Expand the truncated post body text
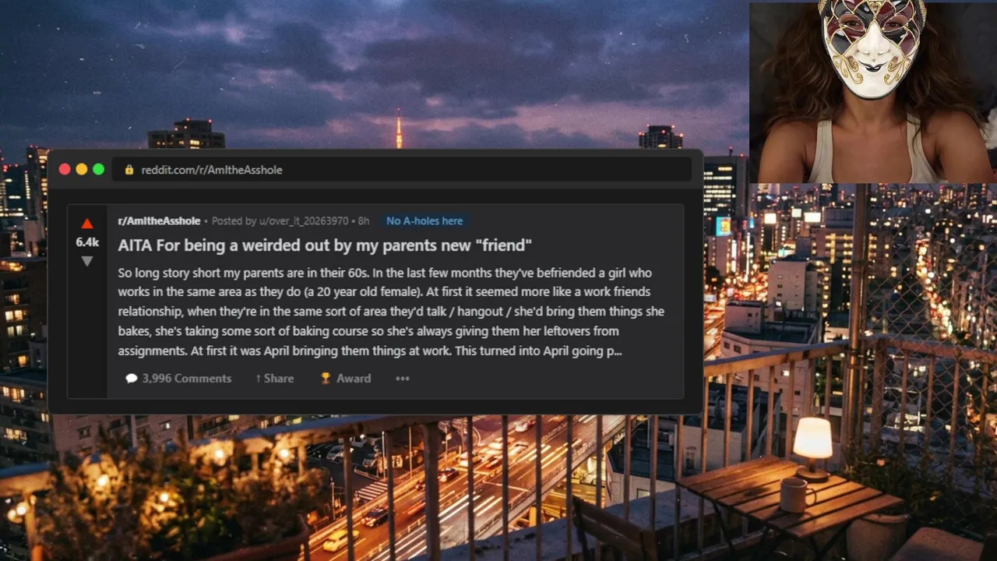 391,312
